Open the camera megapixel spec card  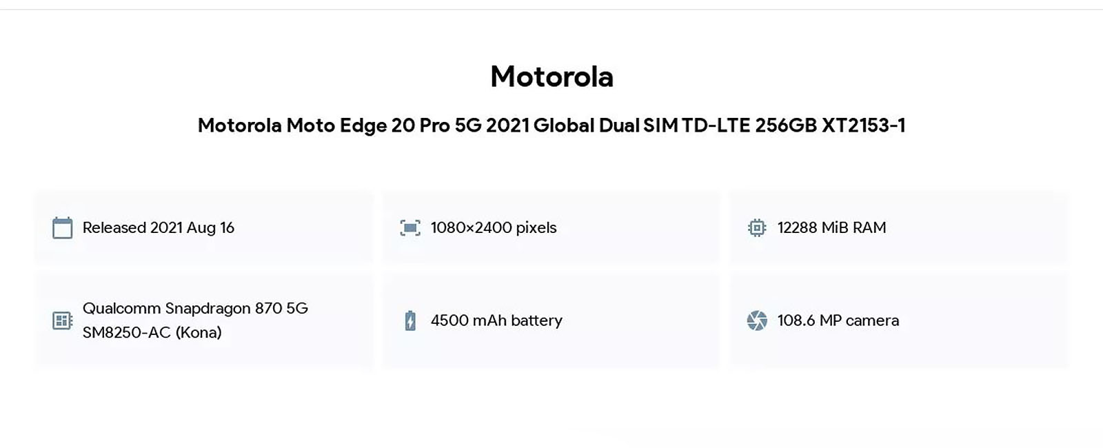tap(899, 320)
